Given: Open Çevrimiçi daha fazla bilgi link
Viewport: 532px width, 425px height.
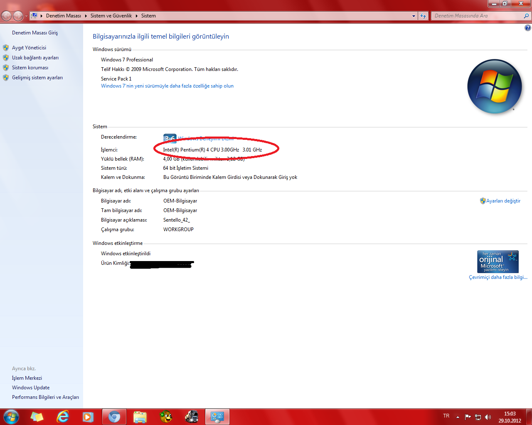Looking at the screenshot, I should tap(498, 277).
